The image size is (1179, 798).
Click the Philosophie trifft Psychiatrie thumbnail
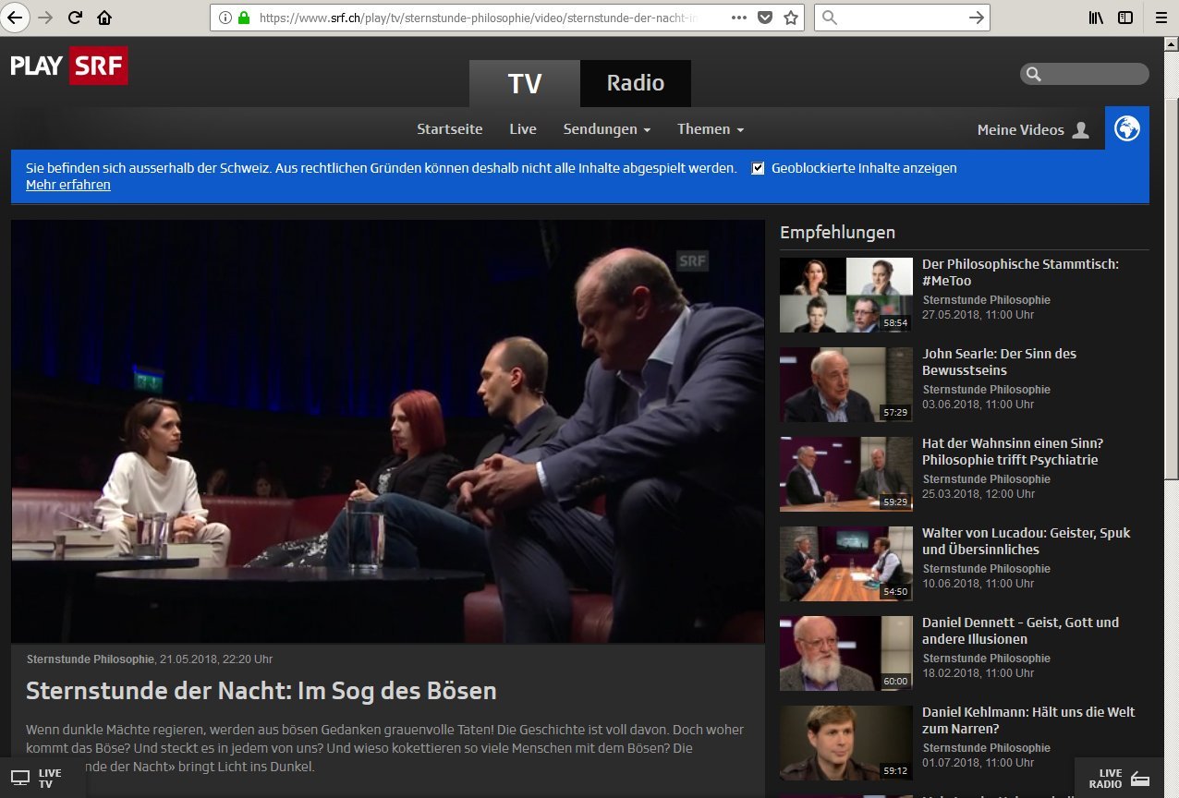pos(846,474)
